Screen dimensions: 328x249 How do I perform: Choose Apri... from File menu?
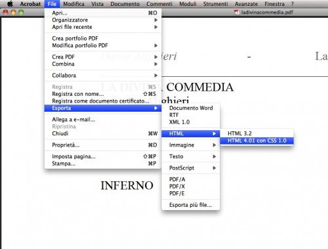tap(103, 13)
